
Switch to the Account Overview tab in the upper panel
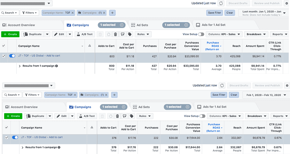click(x=19, y=25)
